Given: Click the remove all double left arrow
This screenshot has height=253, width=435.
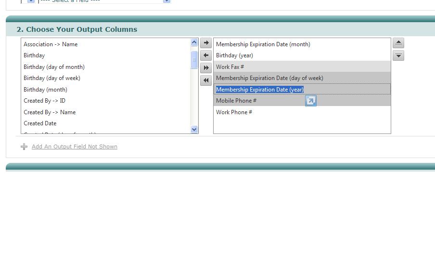Looking at the screenshot, I should pyautogui.click(x=206, y=80).
